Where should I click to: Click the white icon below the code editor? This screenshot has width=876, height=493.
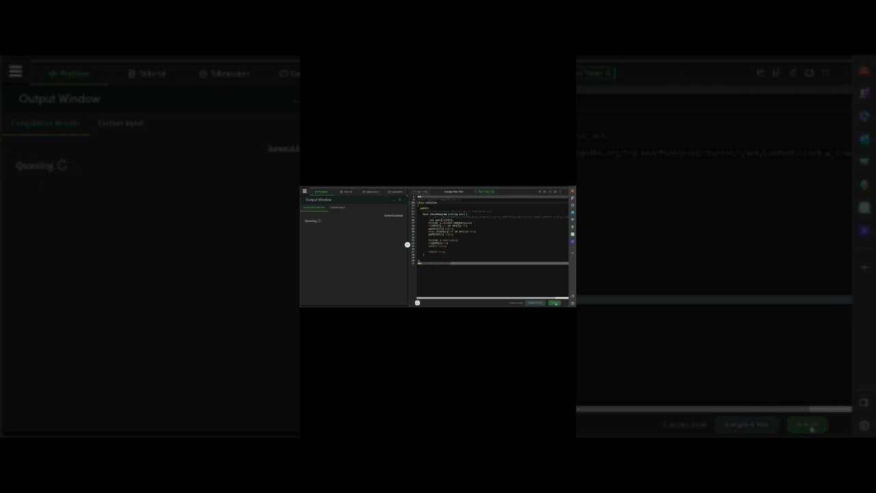[x=417, y=303]
